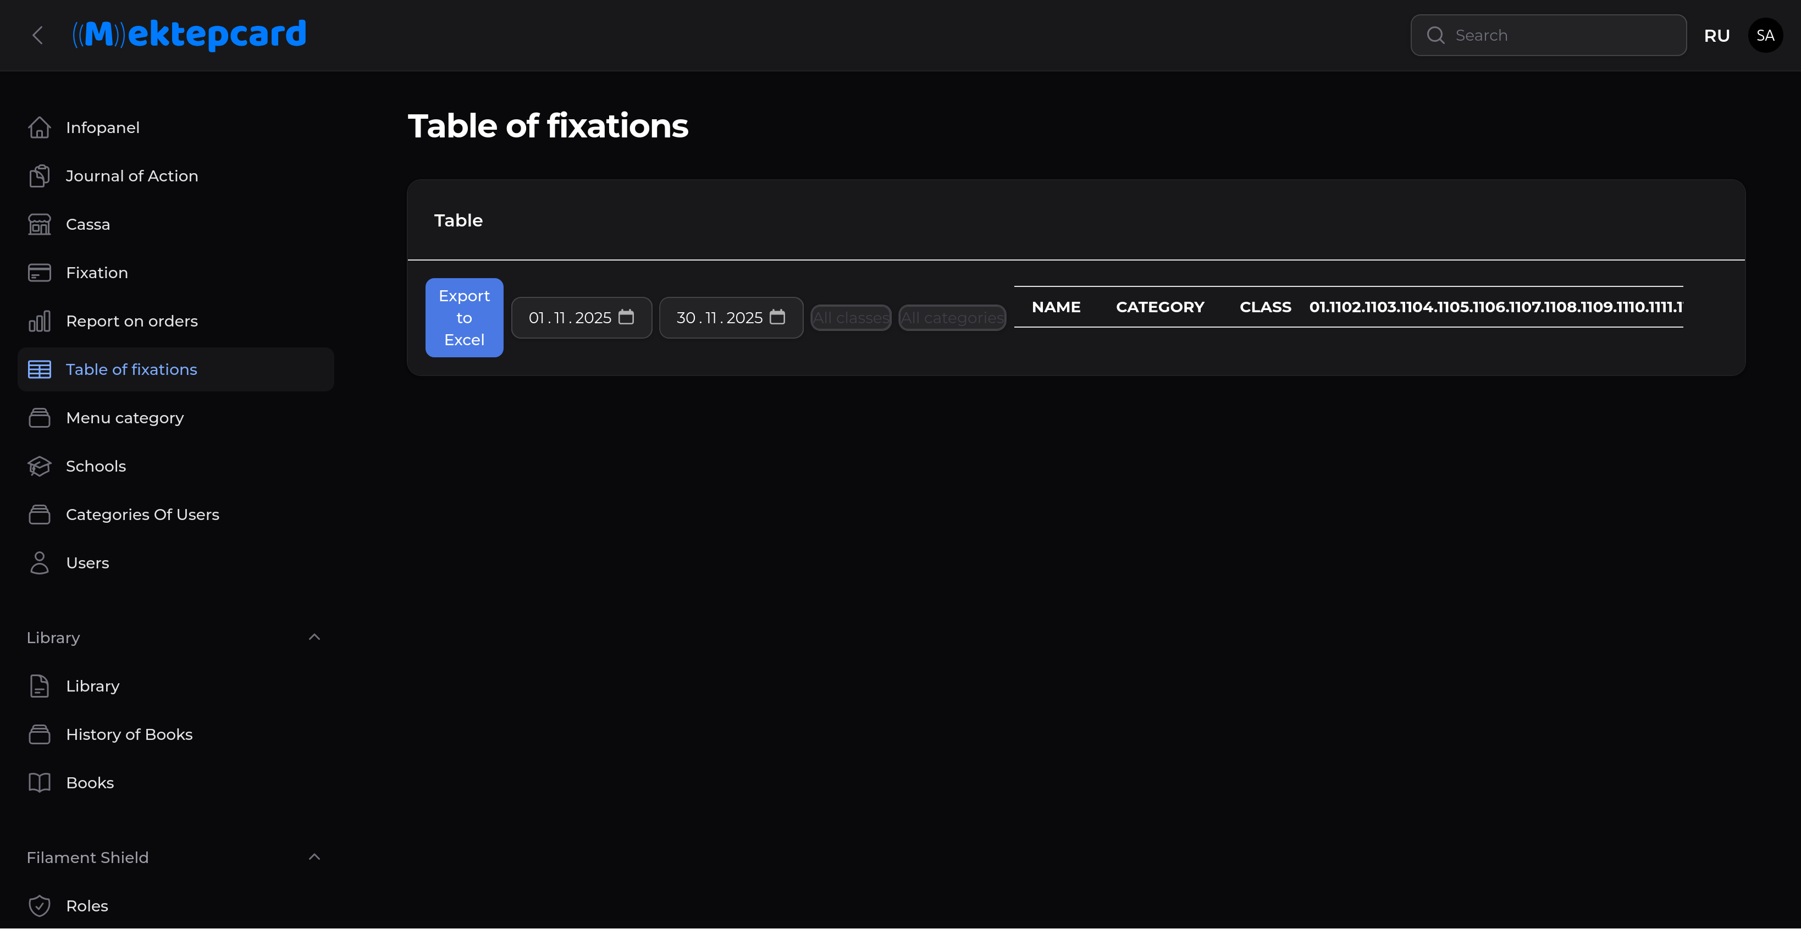Click Export to Excel button

[463, 318]
